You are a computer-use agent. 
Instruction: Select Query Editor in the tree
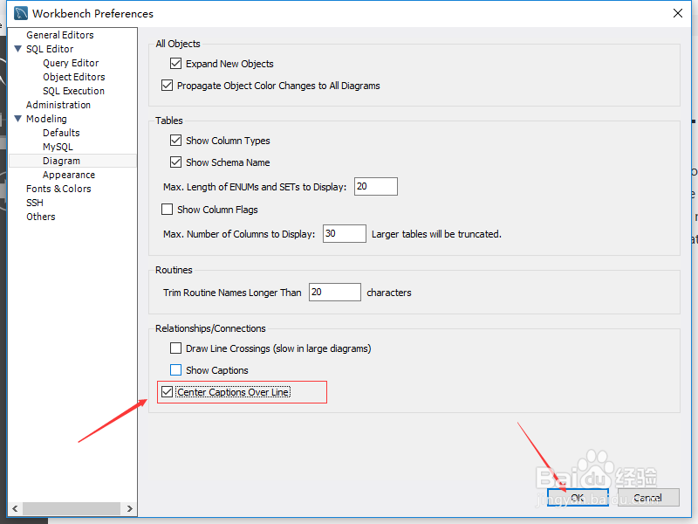coord(71,63)
